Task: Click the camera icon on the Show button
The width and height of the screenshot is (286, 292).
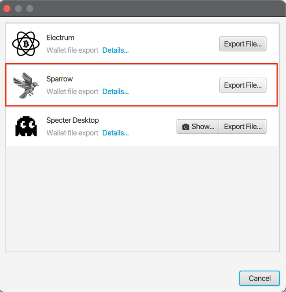Action: tap(186, 127)
